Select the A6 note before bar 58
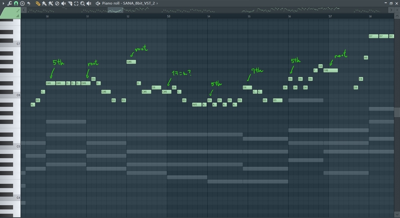The height and width of the screenshot is (218, 400). (366, 58)
